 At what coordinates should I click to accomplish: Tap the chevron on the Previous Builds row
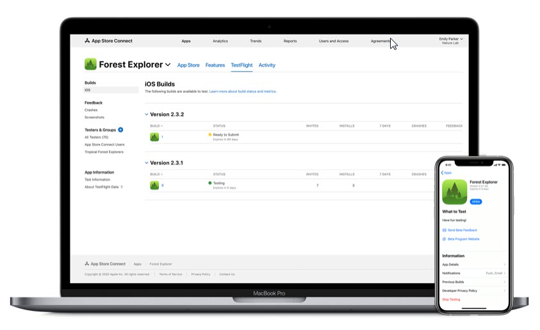[x=505, y=282]
